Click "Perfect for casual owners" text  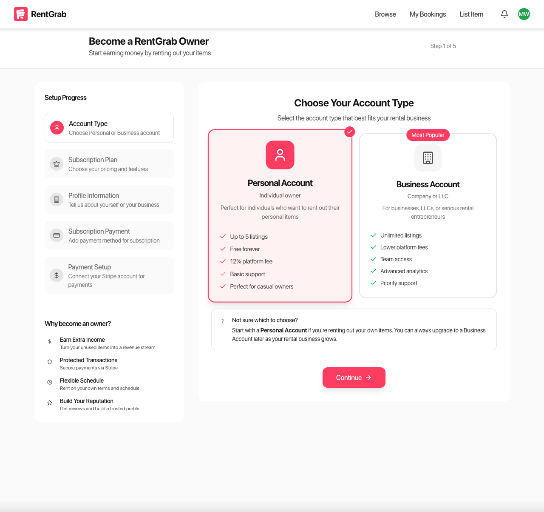(262, 286)
